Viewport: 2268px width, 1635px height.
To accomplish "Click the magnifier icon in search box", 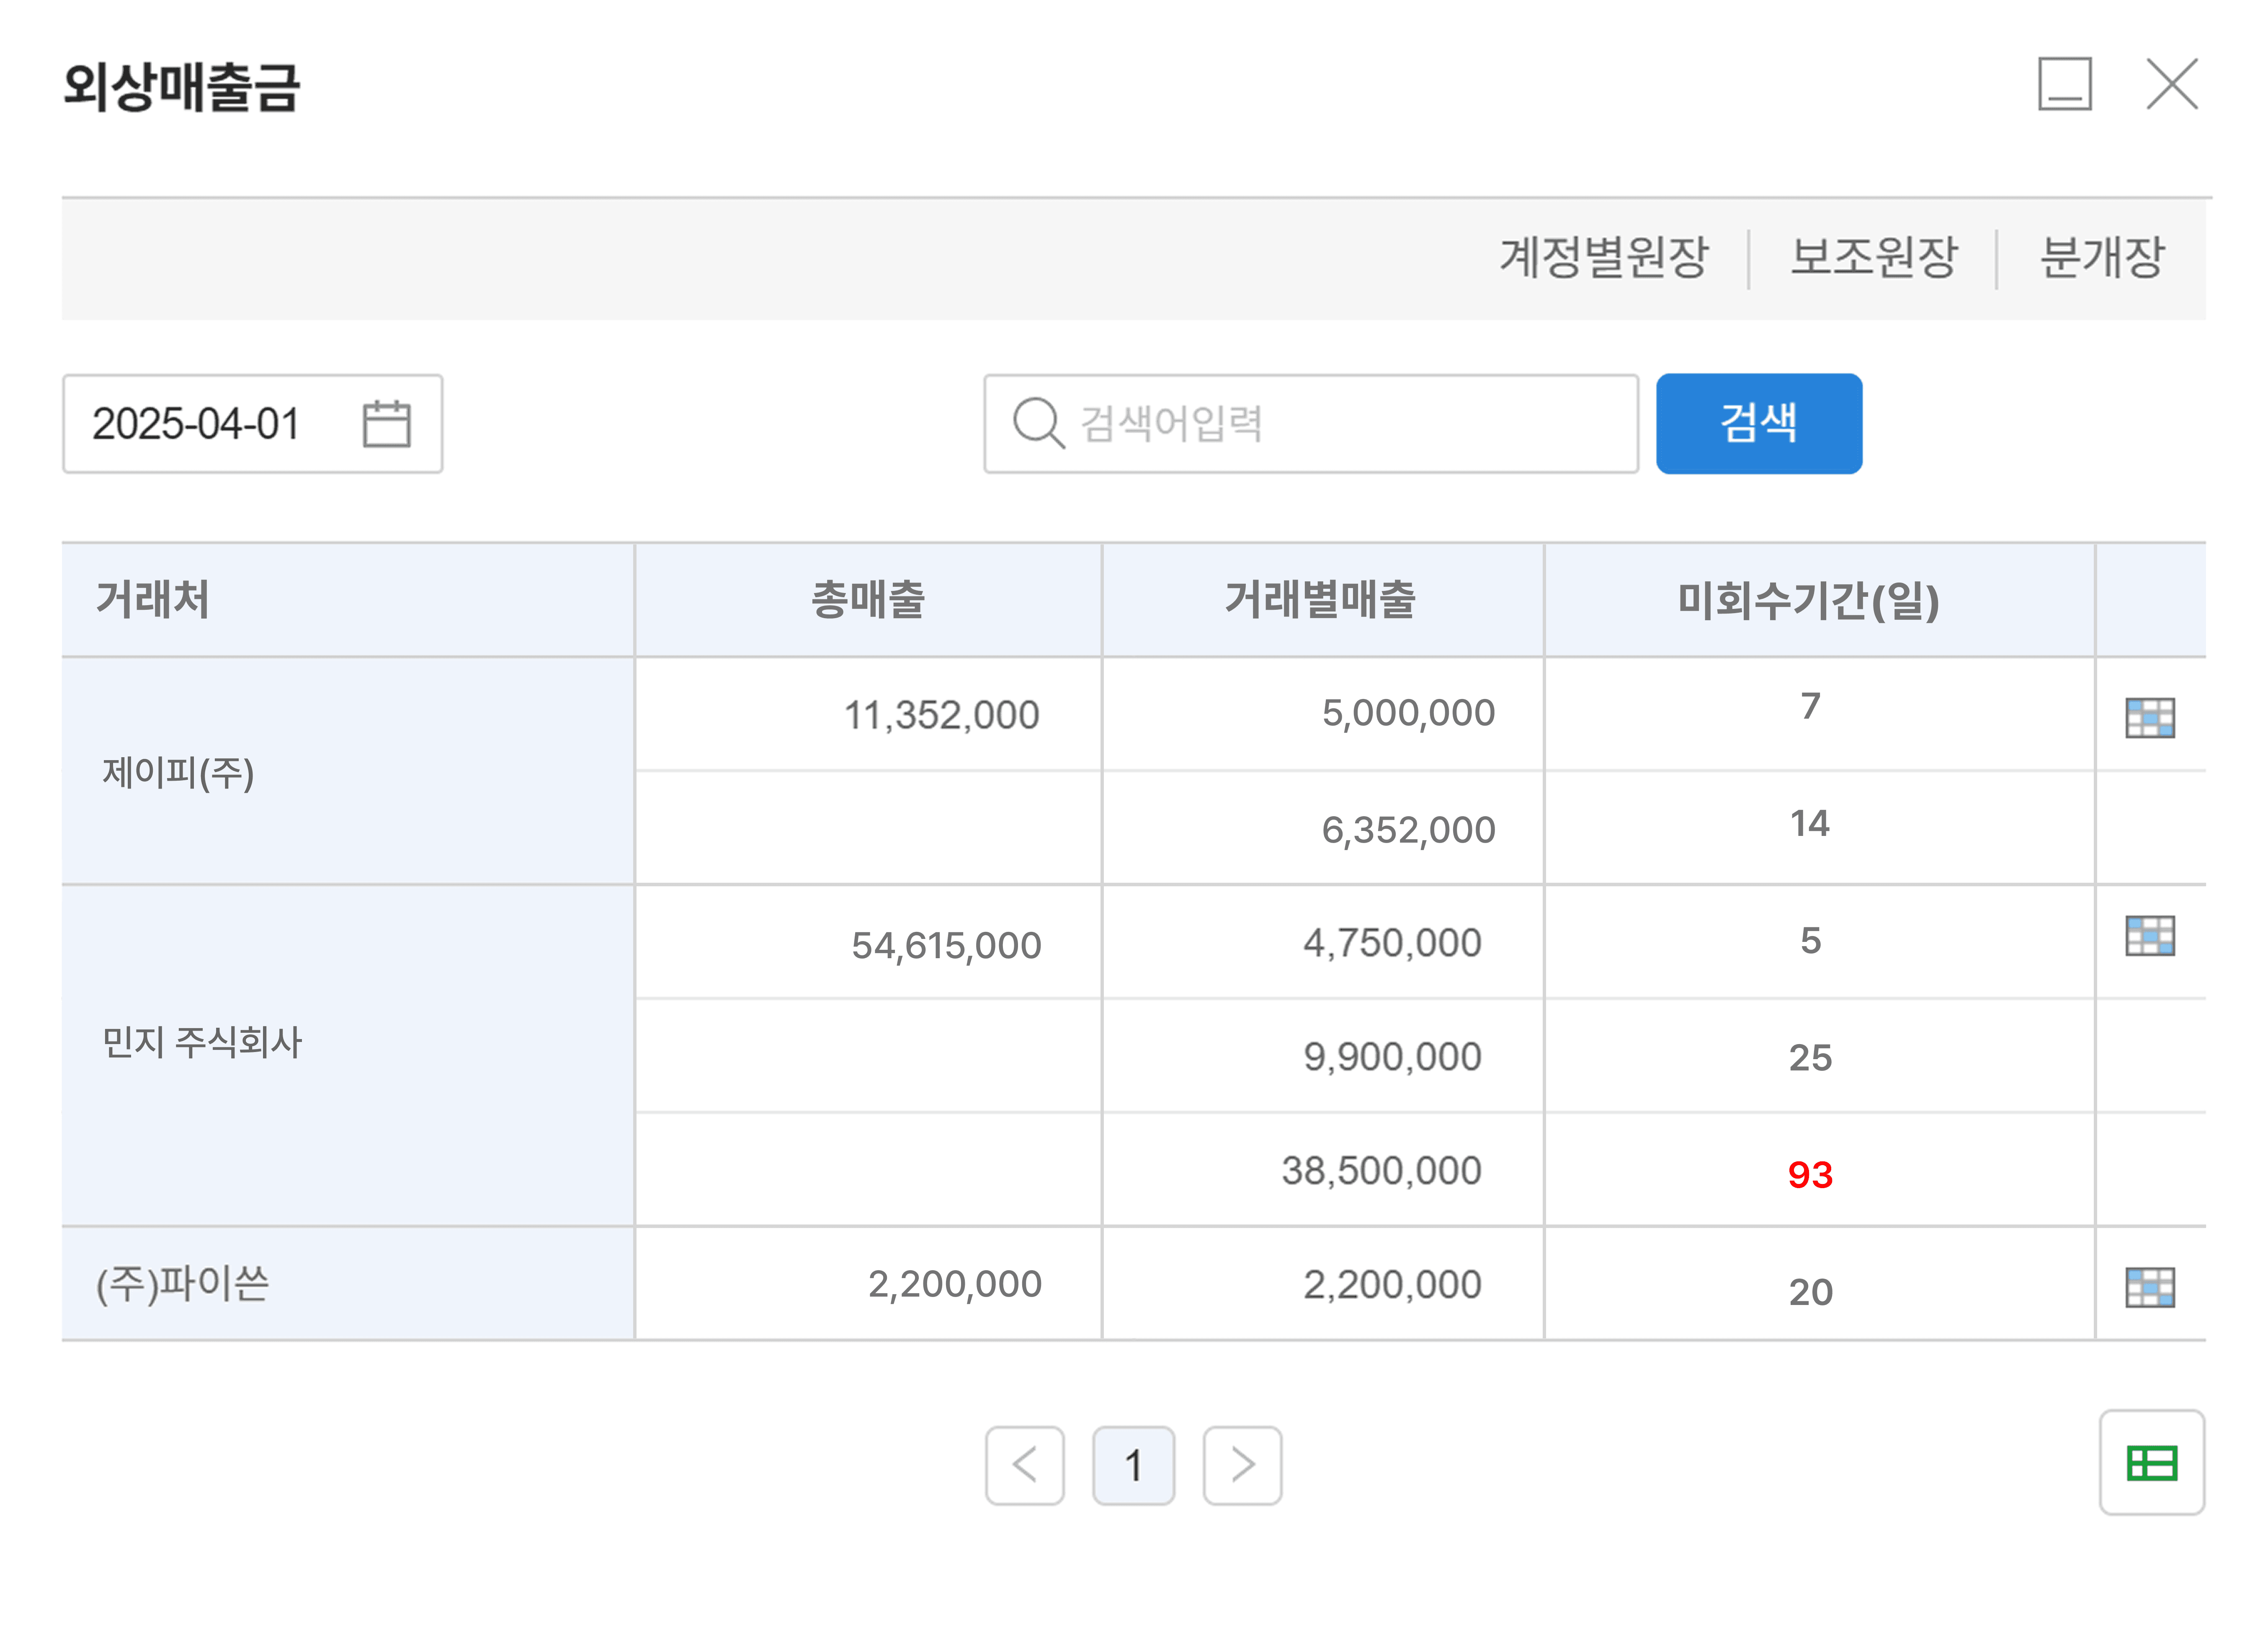I will [x=1037, y=424].
